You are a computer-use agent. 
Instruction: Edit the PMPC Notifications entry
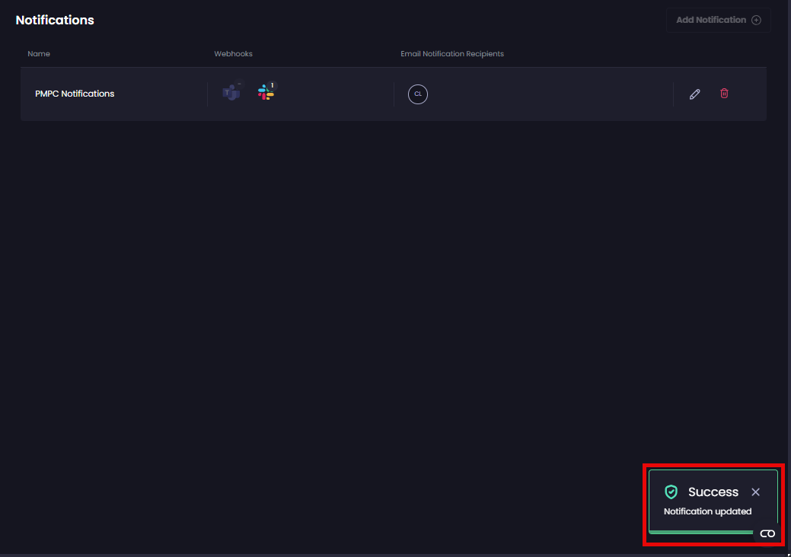click(694, 94)
